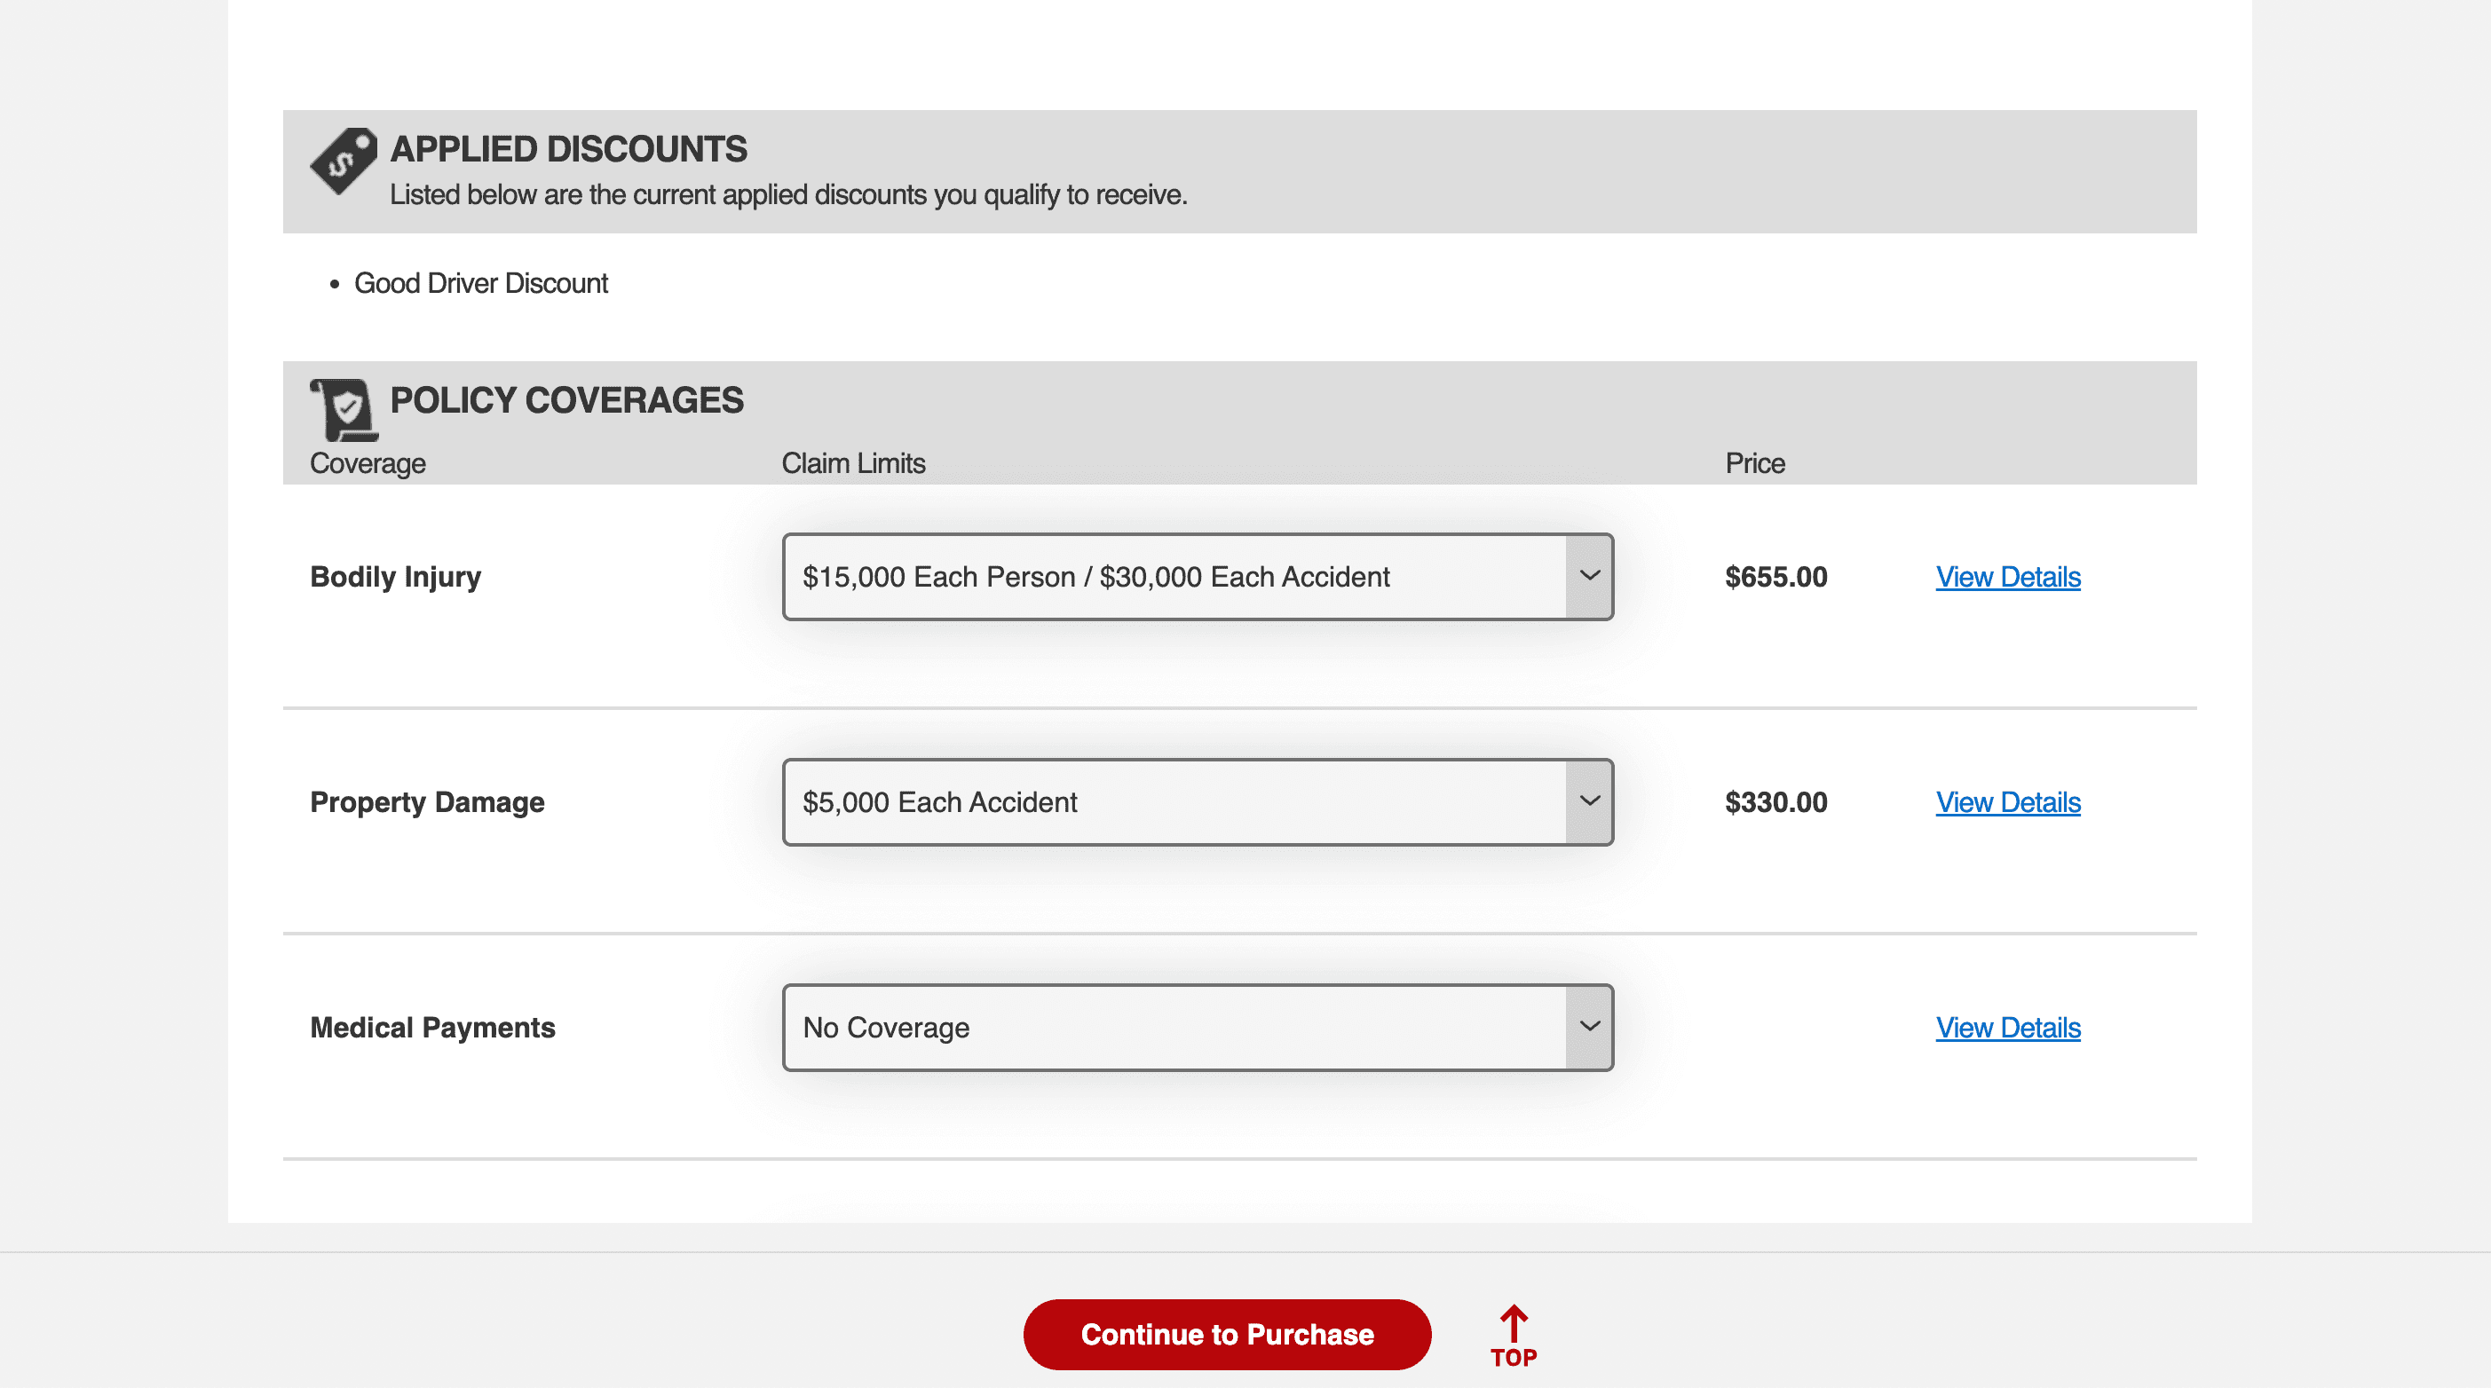Screen dimensions: 2491x1388
Task: Click the chevron on the Property Damage dropdown
Action: point(1589,801)
